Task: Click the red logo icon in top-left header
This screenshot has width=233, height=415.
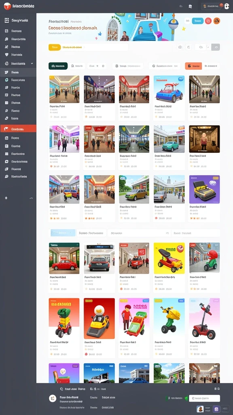Action: click(7, 6)
